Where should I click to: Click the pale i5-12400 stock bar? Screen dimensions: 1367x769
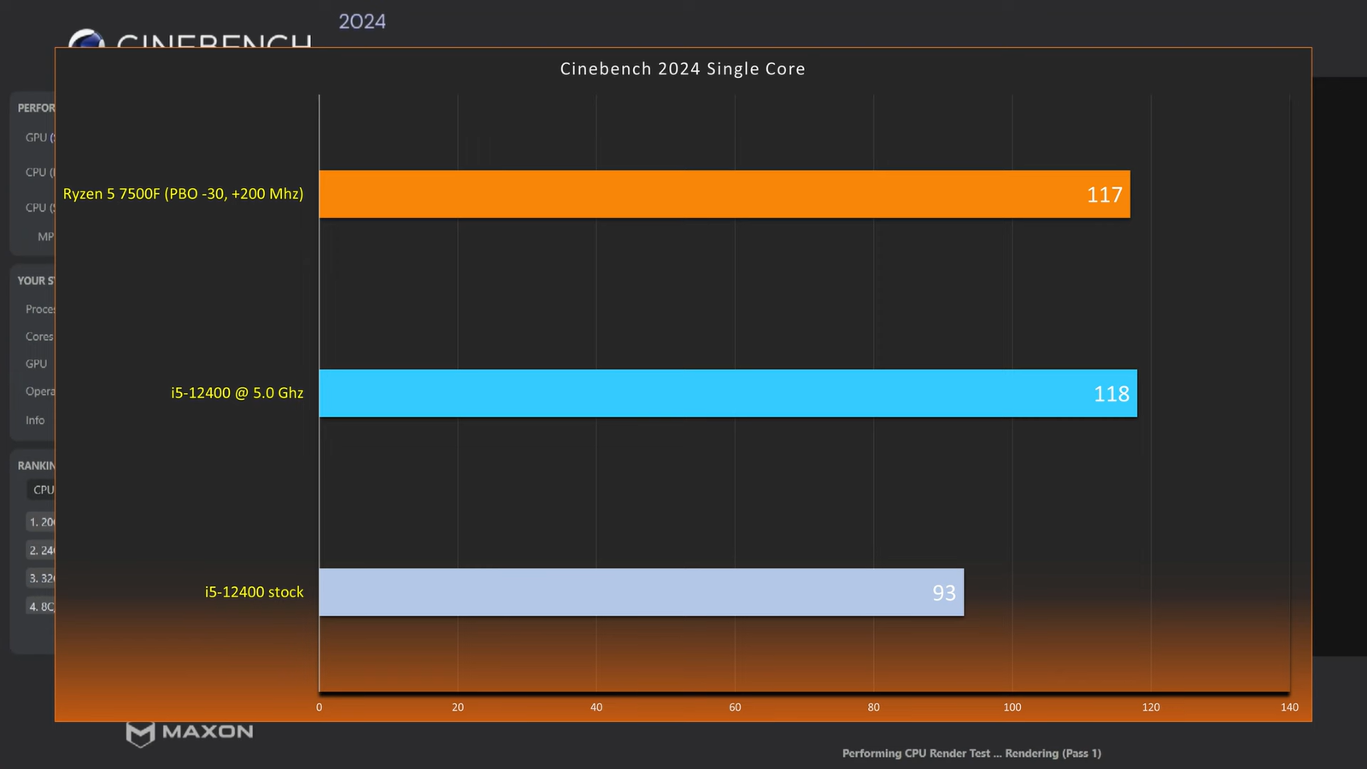click(x=641, y=592)
